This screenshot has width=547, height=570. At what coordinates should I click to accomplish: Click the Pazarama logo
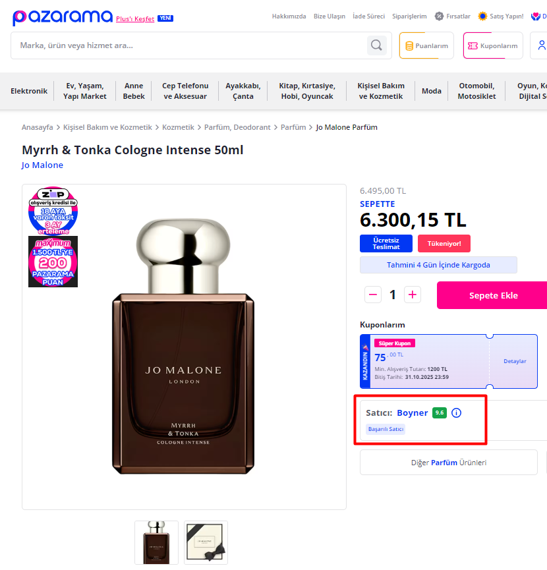click(x=63, y=17)
